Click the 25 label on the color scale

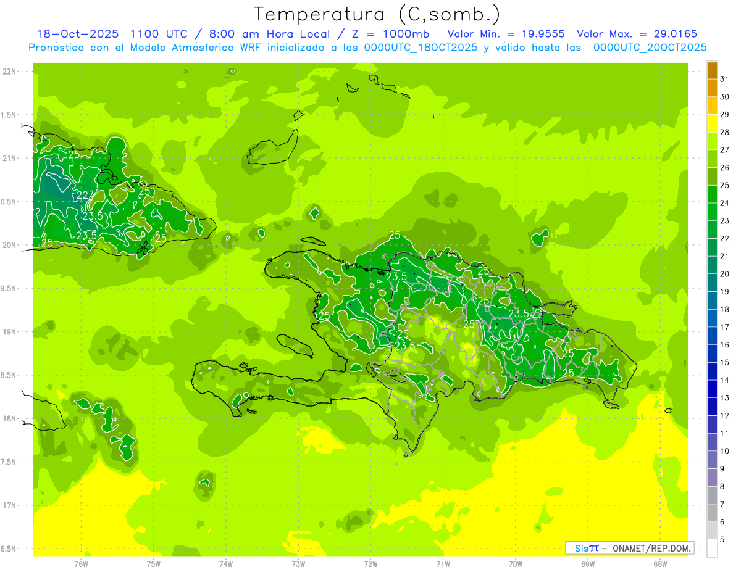pyautogui.click(x=725, y=185)
